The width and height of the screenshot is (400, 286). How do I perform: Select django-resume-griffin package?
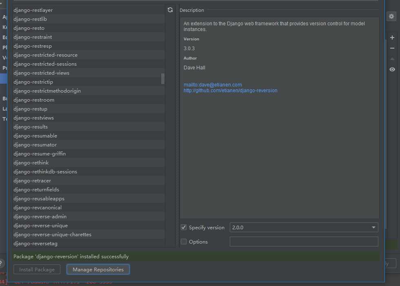pos(89,154)
